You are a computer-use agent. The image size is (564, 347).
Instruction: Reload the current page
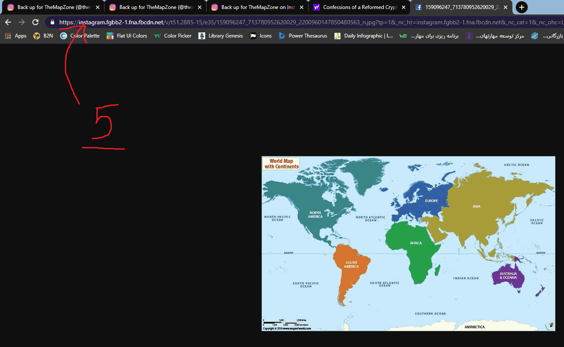coord(35,22)
